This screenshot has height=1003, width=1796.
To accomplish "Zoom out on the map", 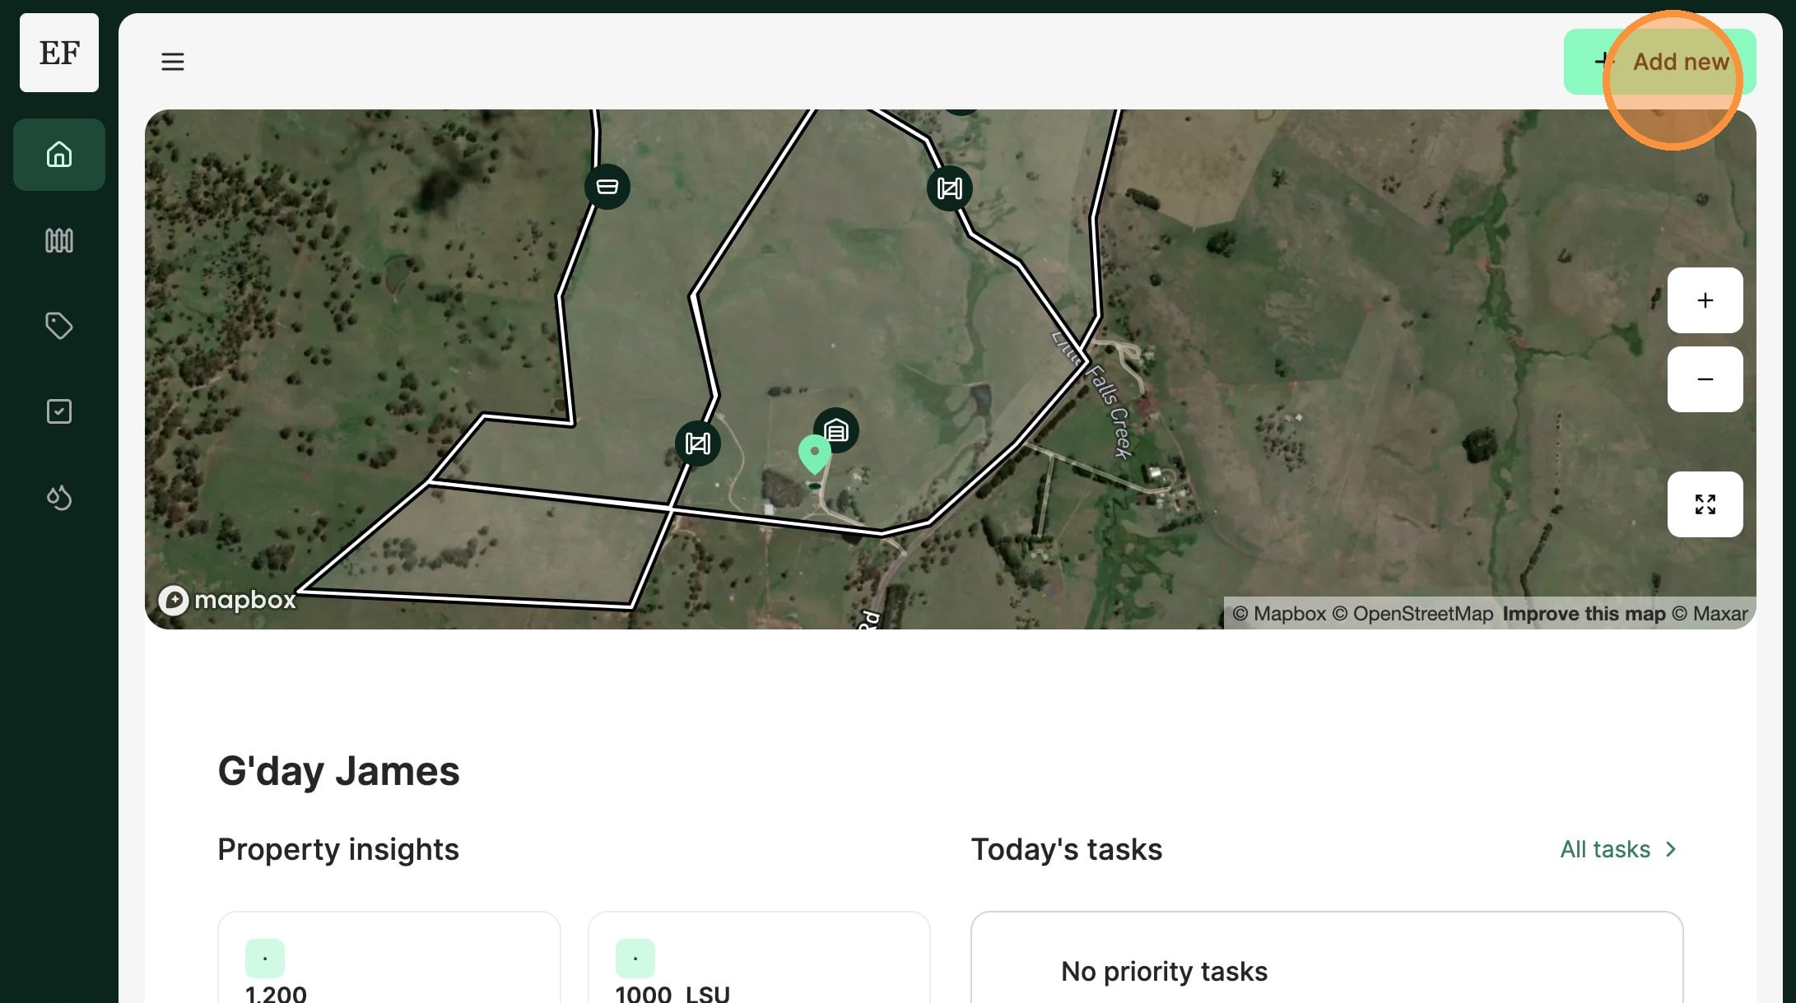I will pos(1705,379).
